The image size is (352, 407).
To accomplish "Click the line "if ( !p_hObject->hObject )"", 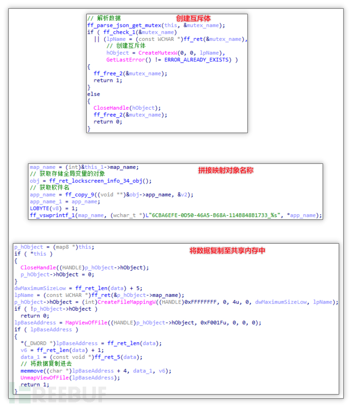I will [x=56, y=309].
